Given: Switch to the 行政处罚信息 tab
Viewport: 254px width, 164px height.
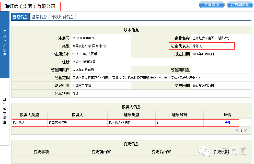Looking at the screenshot, I should (62, 17).
